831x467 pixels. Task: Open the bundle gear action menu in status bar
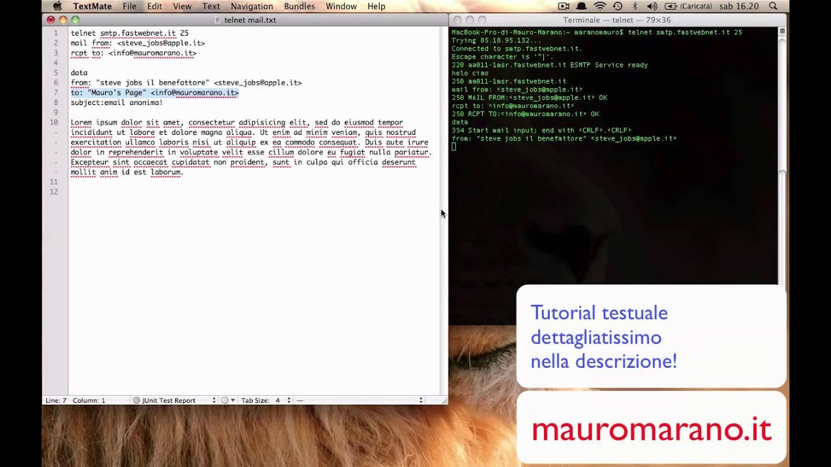(x=227, y=400)
